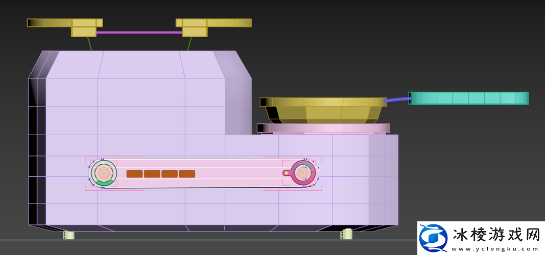Select the right foot under the machine
Viewport: 545px width, 255px height.
coord(347,234)
